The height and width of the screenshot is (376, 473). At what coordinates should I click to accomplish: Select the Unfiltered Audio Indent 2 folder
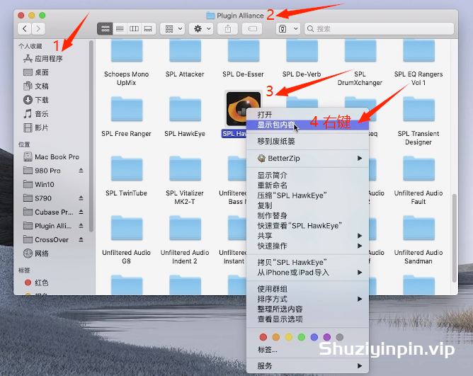click(x=185, y=228)
